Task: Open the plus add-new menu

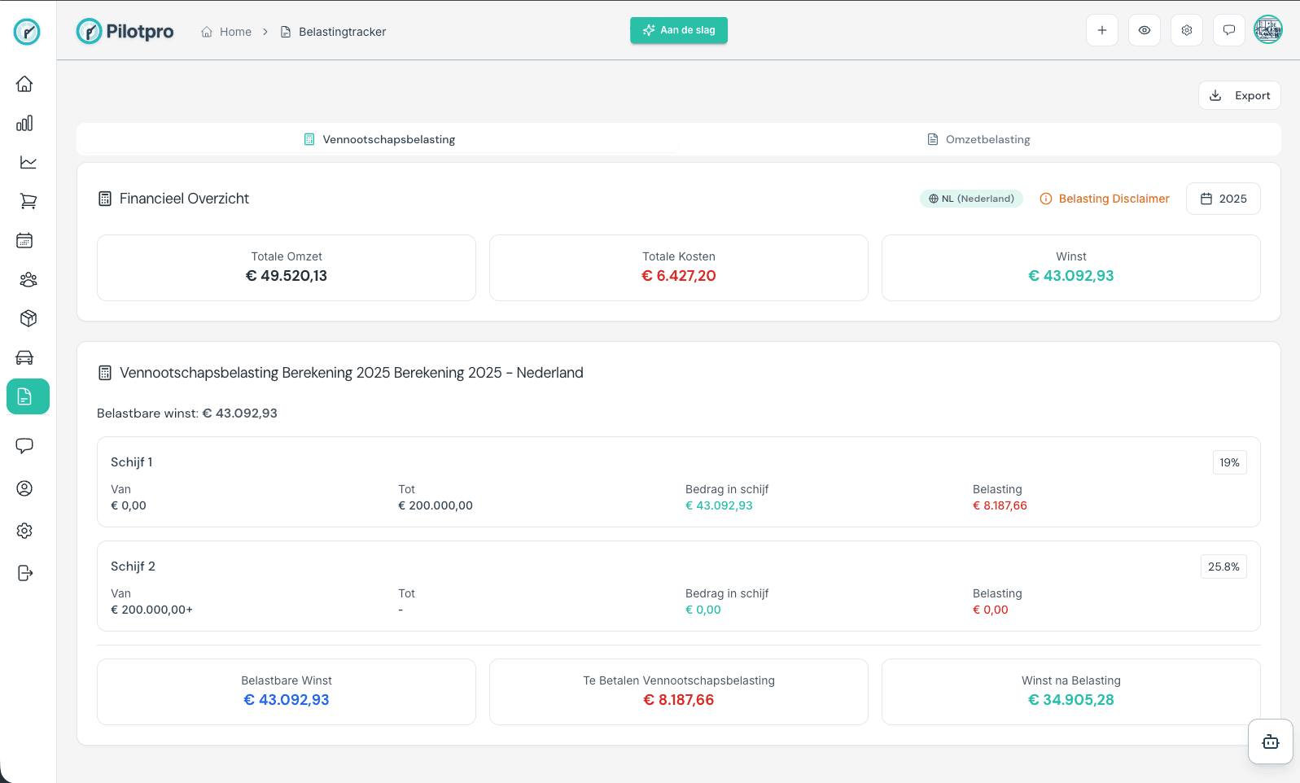Action: (x=1101, y=30)
